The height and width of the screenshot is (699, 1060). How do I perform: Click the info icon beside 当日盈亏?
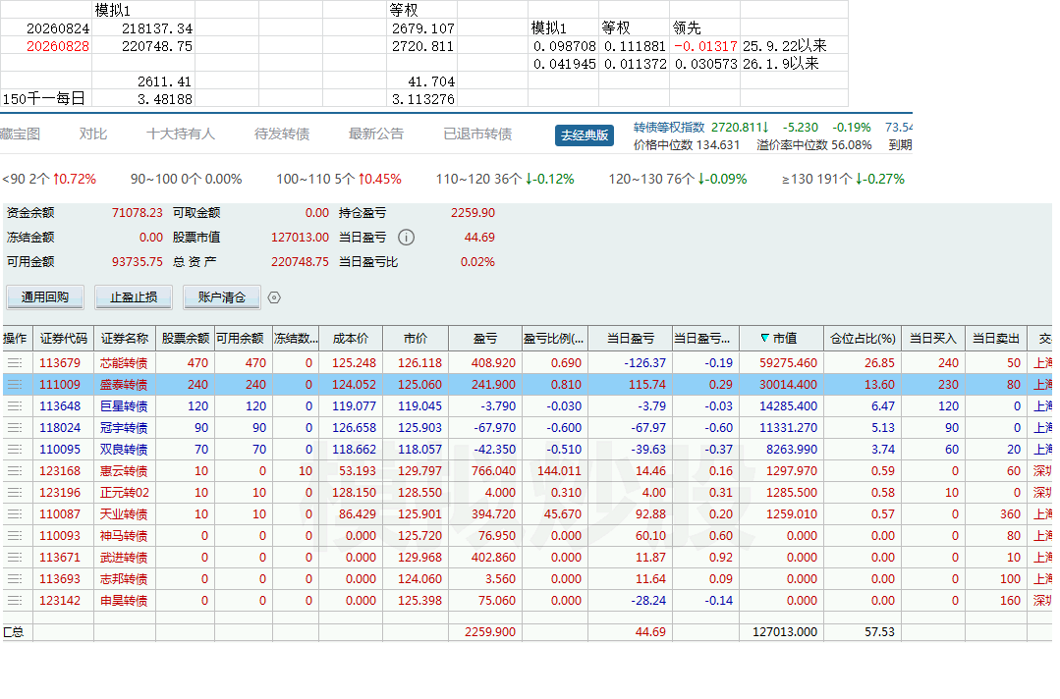pos(407,238)
